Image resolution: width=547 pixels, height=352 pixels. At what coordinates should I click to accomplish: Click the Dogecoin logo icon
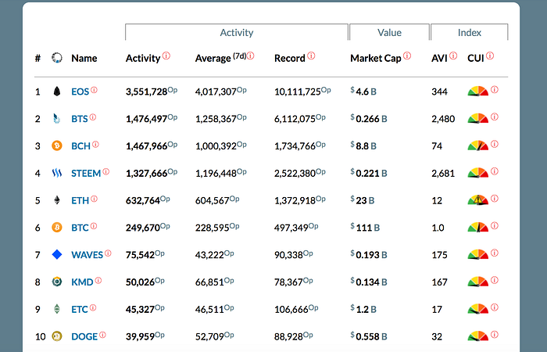(57, 336)
